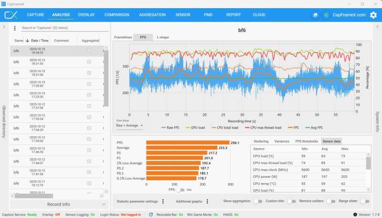Expand the Record Info panel
The image size is (382, 218).
point(58,204)
